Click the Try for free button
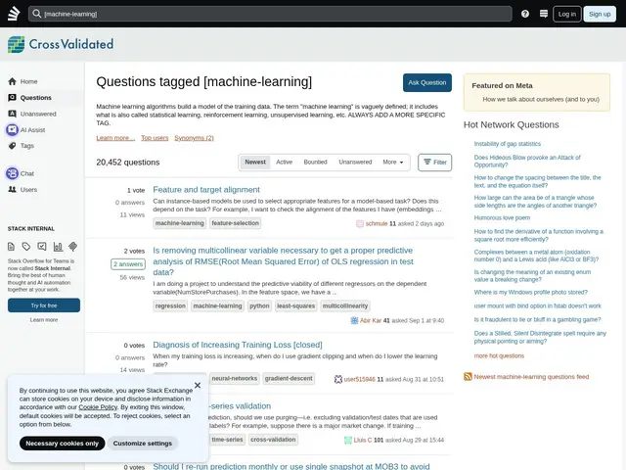This screenshot has height=470, width=626. pos(44,305)
